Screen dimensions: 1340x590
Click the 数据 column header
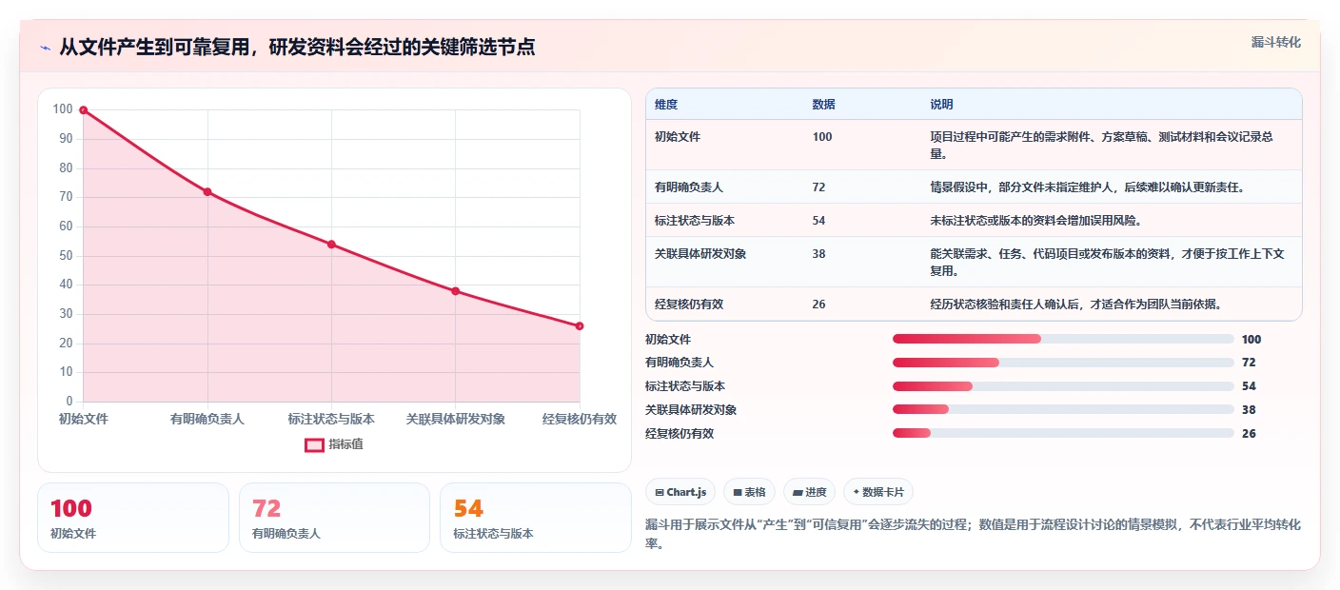(824, 105)
